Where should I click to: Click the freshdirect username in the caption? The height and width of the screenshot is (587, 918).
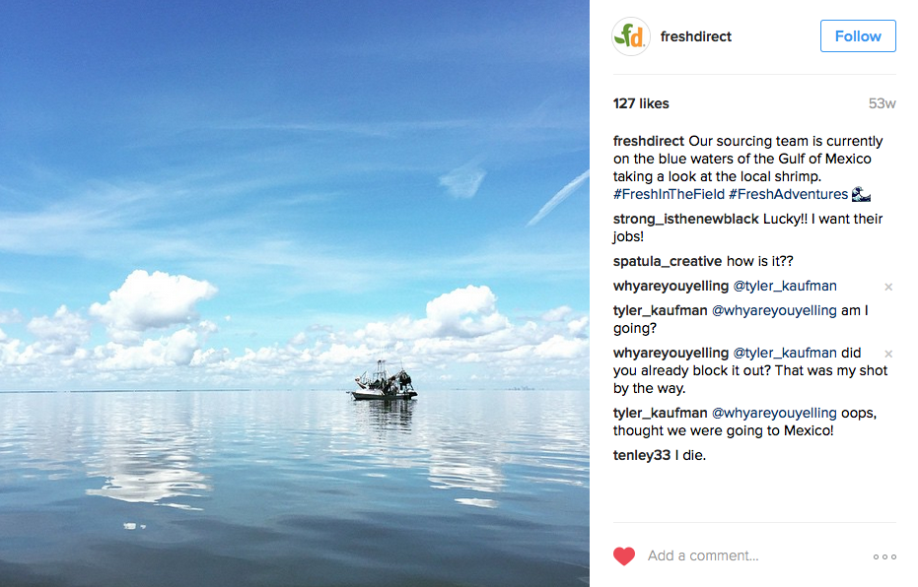pyautogui.click(x=649, y=141)
